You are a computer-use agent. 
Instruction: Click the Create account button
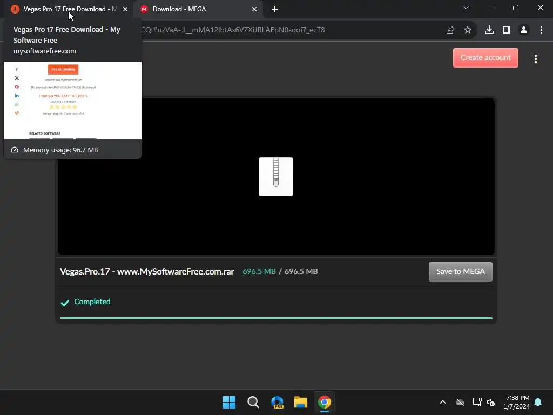coord(485,57)
